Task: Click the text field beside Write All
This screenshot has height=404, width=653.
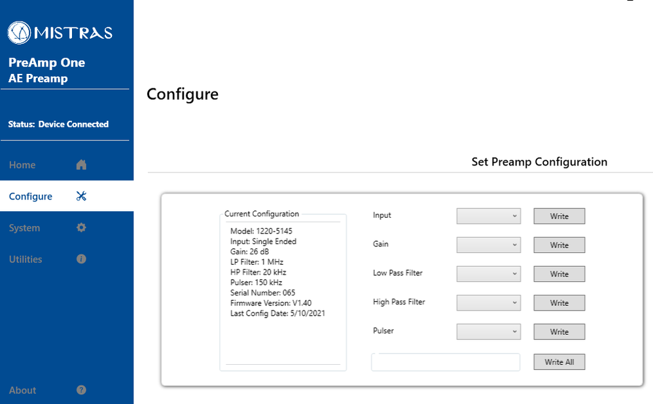Action: click(x=446, y=362)
